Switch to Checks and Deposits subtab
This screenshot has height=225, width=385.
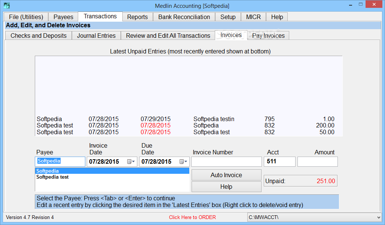(39, 36)
